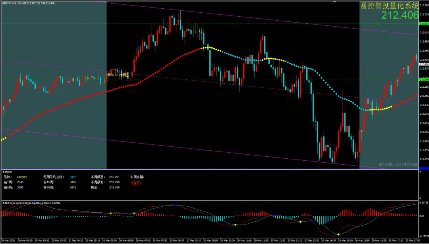Click the 212.555 price axis label

[424, 42]
